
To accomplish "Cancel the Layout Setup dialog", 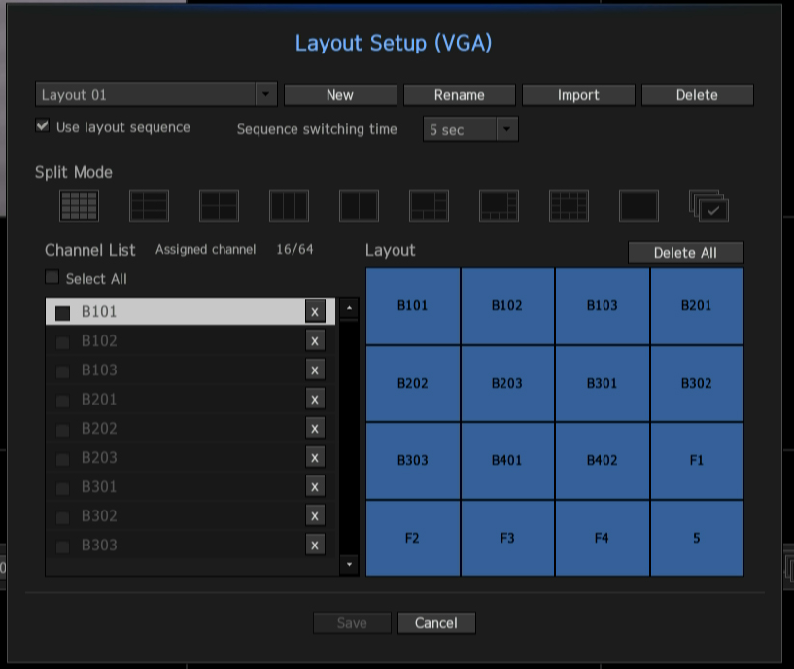I will pyautogui.click(x=436, y=623).
